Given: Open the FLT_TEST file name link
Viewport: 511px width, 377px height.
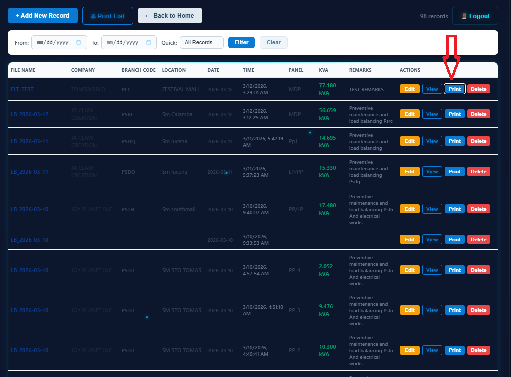Looking at the screenshot, I should 22,89.
